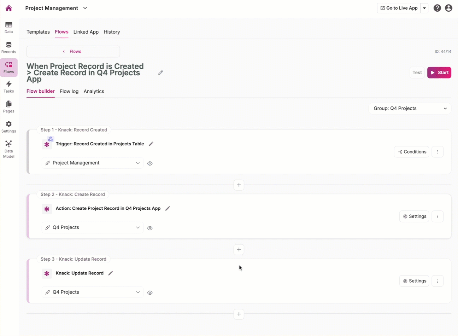This screenshot has height=336, width=458.
Task: Go to Records in the sidebar
Action: pos(9,47)
